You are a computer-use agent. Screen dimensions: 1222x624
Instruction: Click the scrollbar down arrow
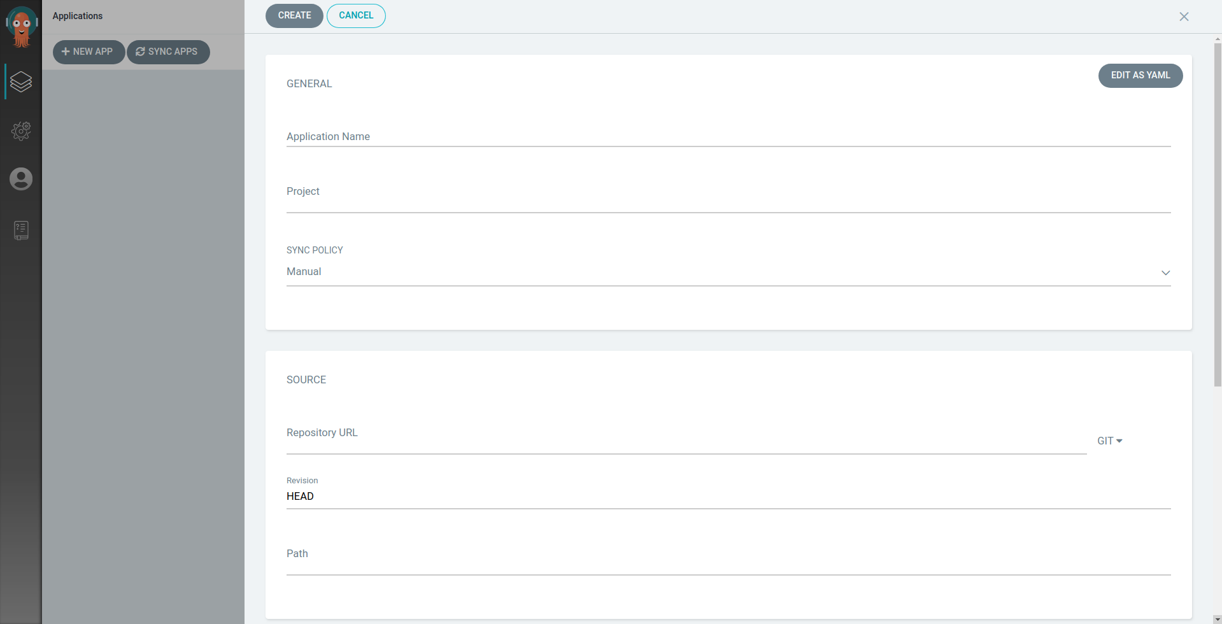point(1218,619)
